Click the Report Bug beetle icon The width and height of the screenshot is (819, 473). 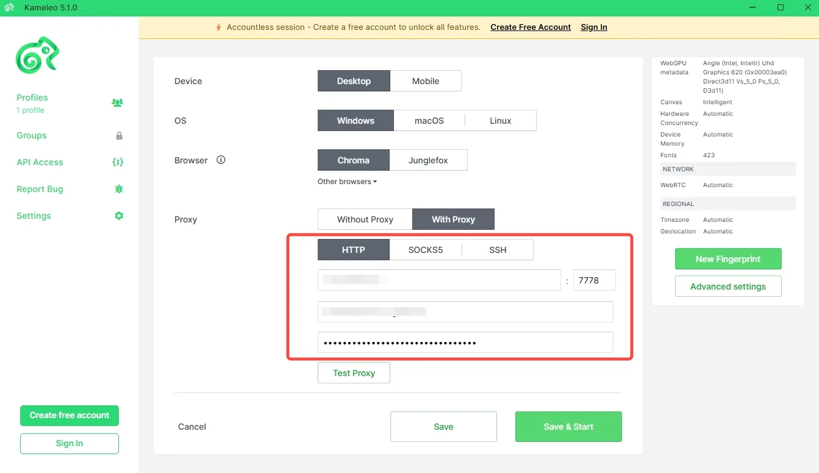pos(119,189)
